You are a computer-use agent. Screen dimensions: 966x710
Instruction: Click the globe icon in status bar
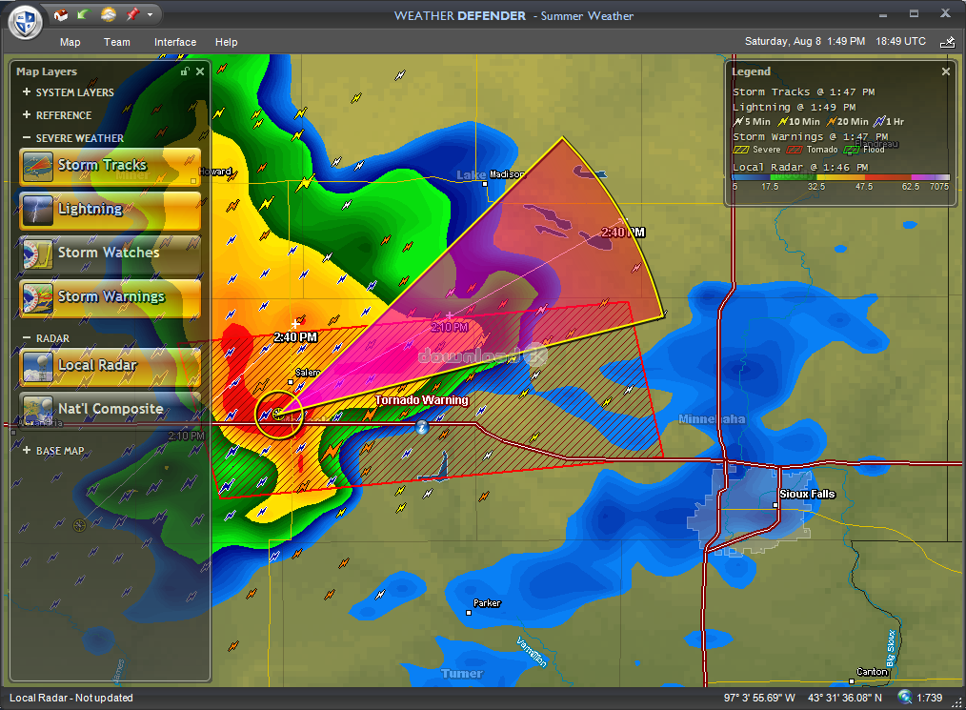tap(904, 697)
